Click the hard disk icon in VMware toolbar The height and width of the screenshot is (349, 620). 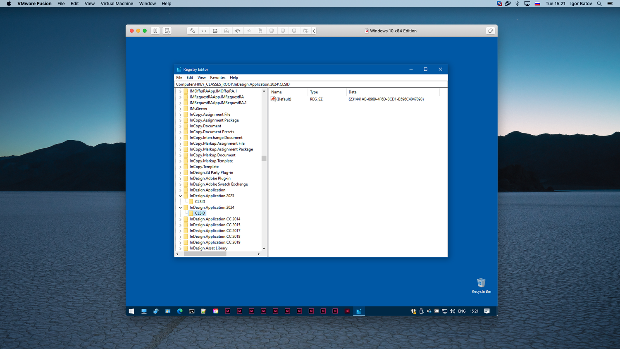click(x=215, y=31)
